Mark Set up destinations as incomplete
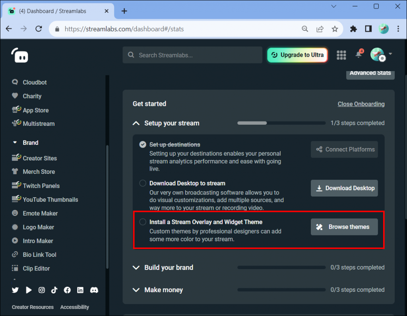The width and height of the screenshot is (407, 316). (143, 145)
